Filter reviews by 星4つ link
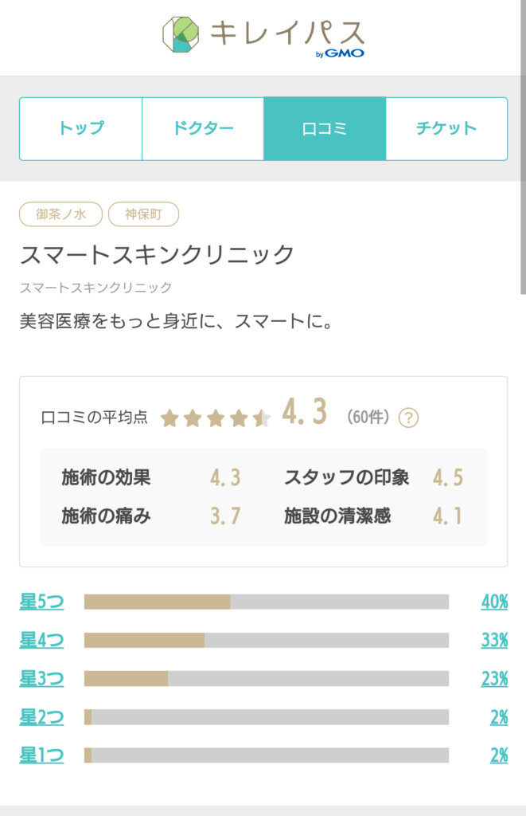The width and height of the screenshot is (526, 816). (x=41, y=640)
